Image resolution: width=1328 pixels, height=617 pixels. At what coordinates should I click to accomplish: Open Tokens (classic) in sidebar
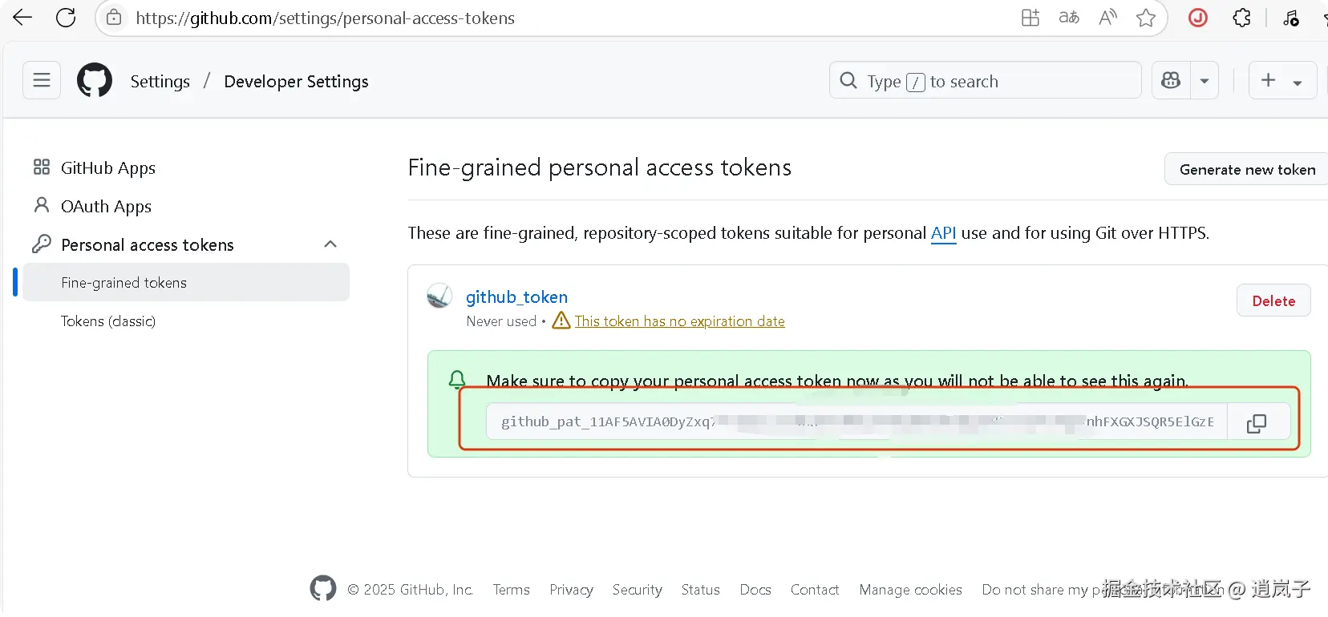click(108, 321)
